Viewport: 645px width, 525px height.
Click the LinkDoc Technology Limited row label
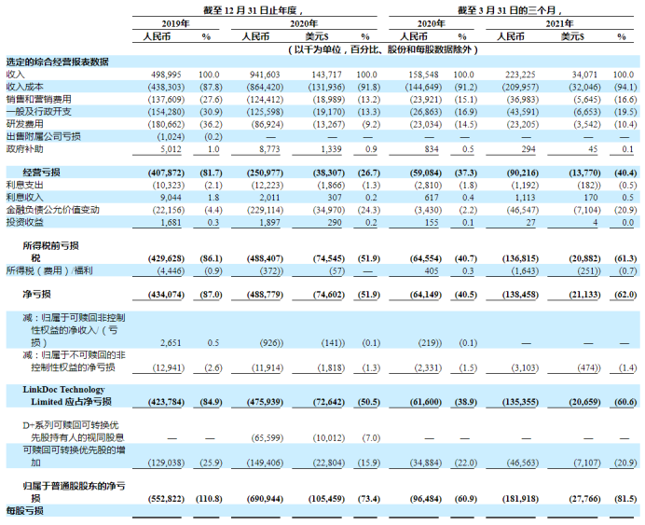pos(67,395)
